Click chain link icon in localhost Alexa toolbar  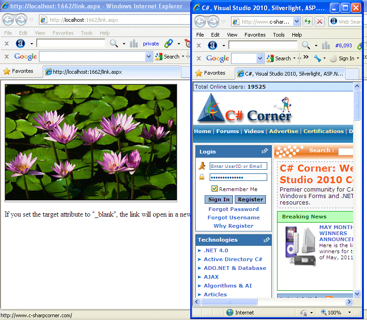tap(168, 43)
